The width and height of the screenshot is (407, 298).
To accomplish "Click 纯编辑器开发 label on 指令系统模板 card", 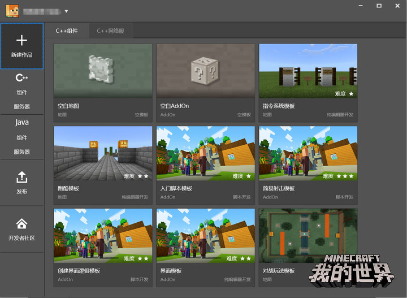I will pos(340,115).
